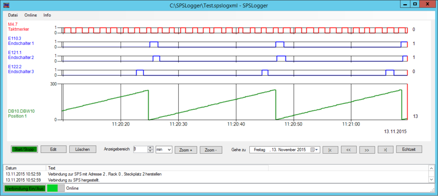Open the Online menu
The image size is (438, 196).
click(x=31, y=15)
